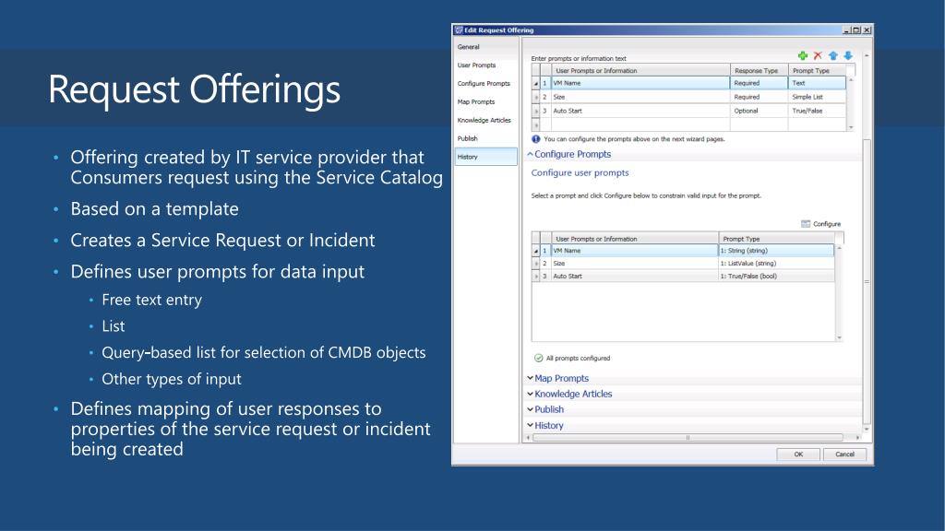The width and height of the screenshot is (945, 531).
Task: Go to Map Prompts in sidebar
Action: [475, 101]
